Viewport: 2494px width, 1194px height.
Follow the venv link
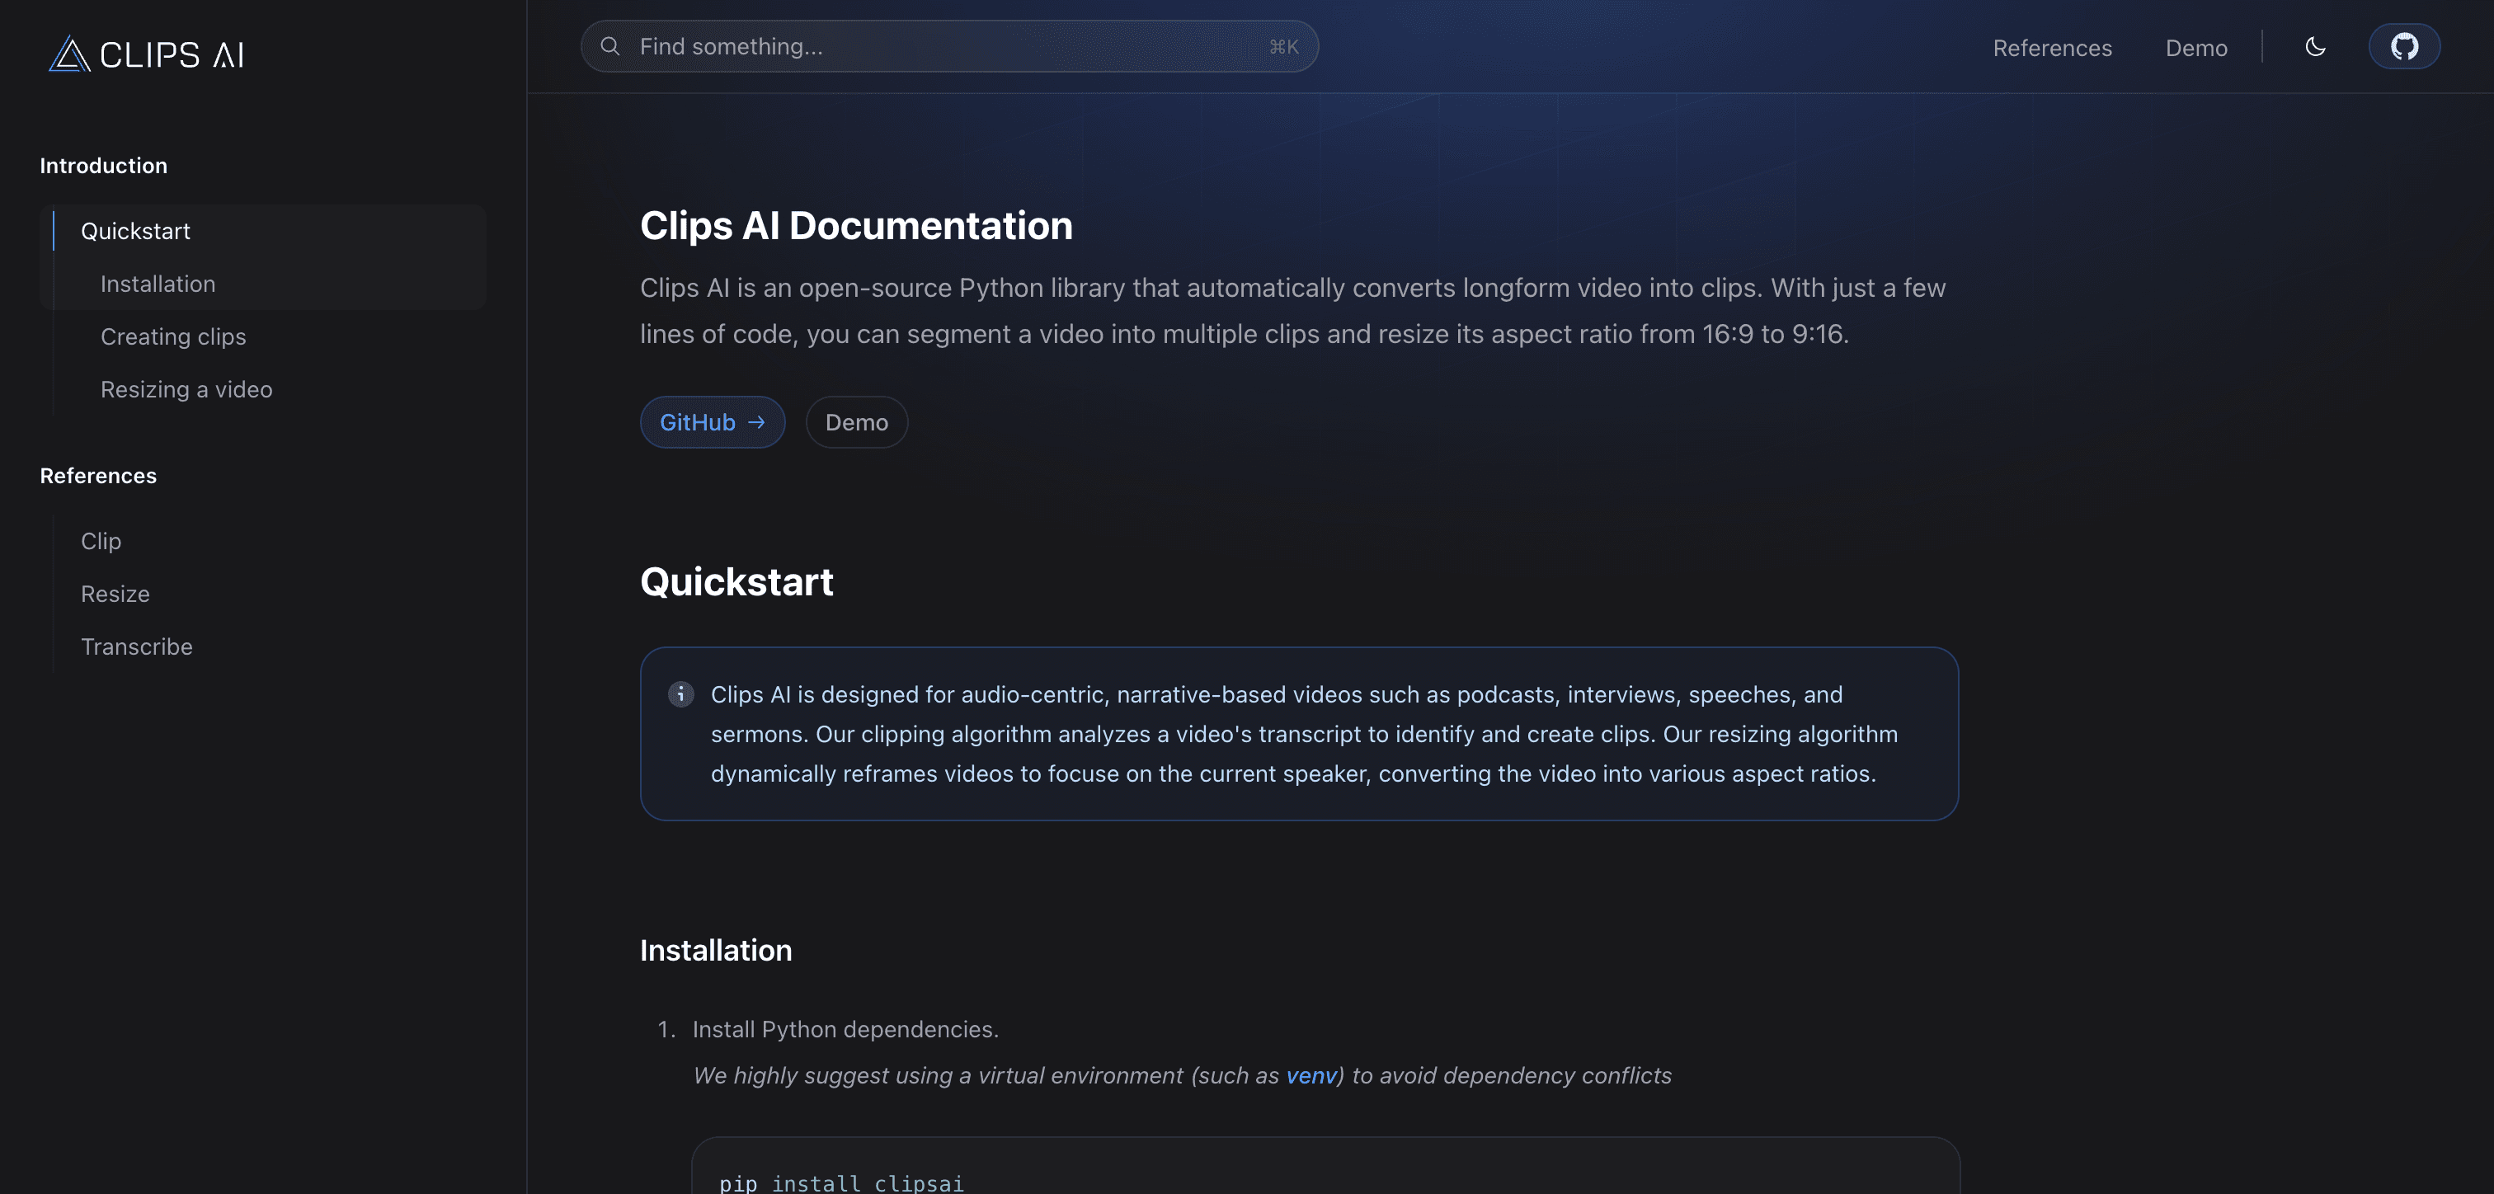pos(1311,1076)
